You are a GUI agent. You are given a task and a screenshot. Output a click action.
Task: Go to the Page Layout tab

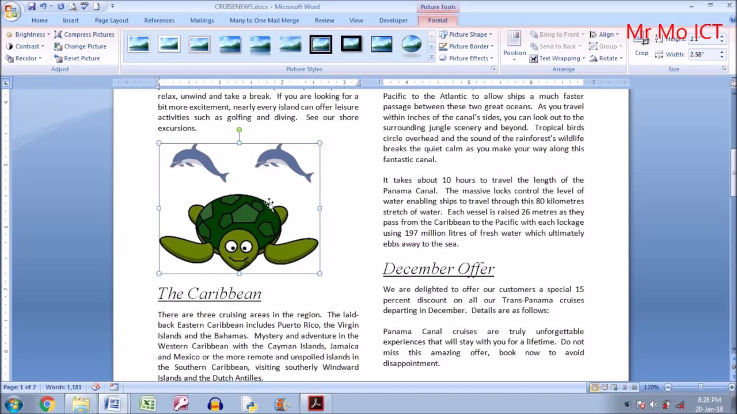pyautogui.click(x=112, y=20)
